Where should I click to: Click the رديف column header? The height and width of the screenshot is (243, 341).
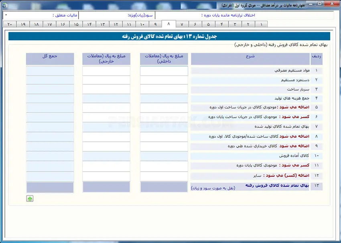coord(317,59)
